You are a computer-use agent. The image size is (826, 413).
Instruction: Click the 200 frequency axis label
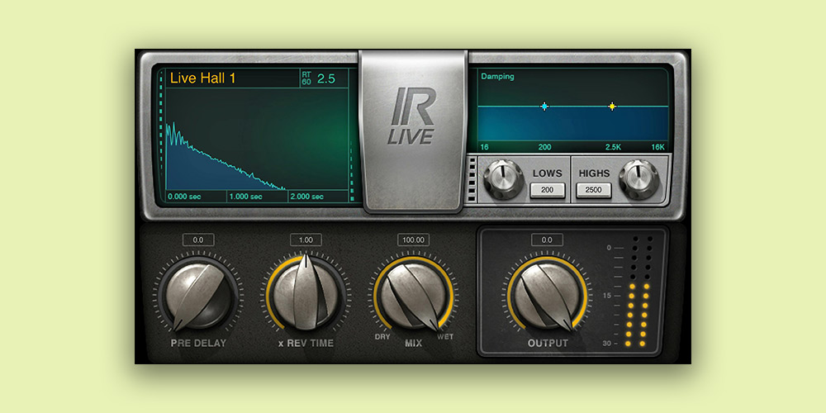click(543, 147)
